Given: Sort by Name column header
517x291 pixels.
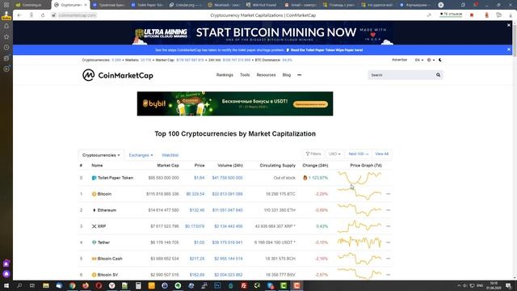Looking at the screenshot, I should click(97, 165).
